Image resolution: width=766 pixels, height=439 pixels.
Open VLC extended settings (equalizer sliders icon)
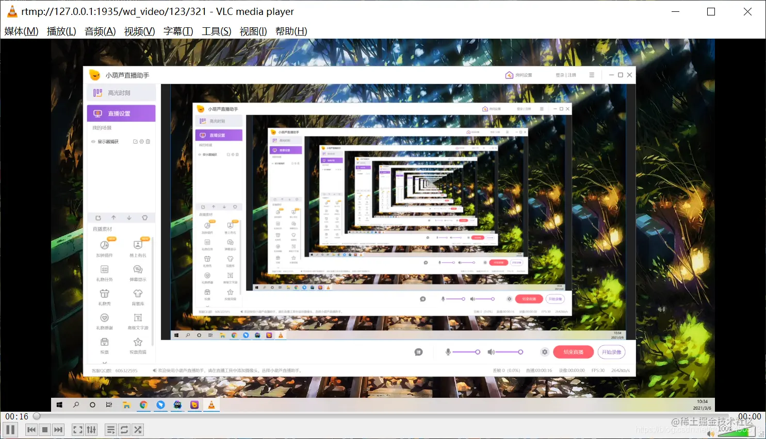pyautogui.click(x=91, y=430)
